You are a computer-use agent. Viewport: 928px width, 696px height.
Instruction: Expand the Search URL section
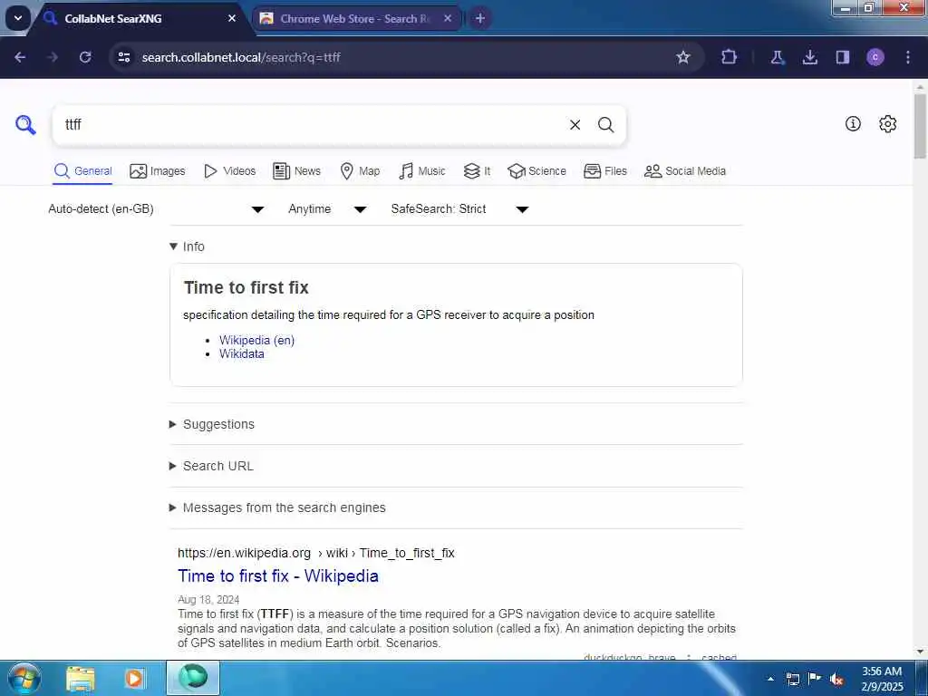coord(211,466)
